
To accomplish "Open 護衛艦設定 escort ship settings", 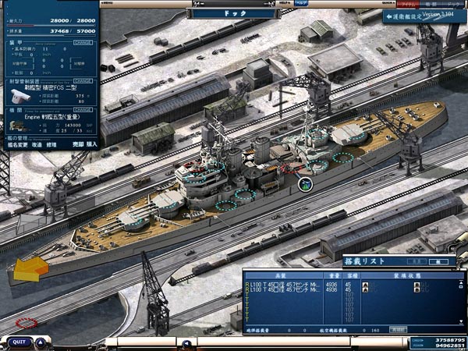I will coord(404,16).
